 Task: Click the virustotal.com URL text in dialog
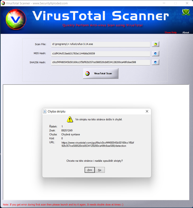(98, 144)
